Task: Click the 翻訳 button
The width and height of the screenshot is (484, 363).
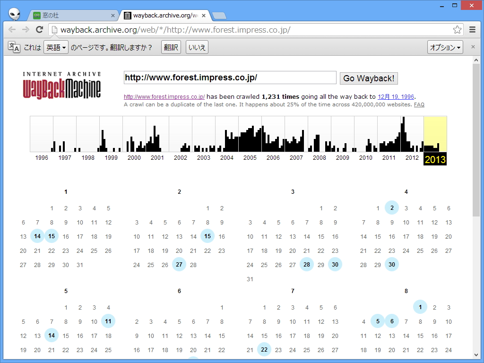Action: pyautogui.click(x=171, y=47)
